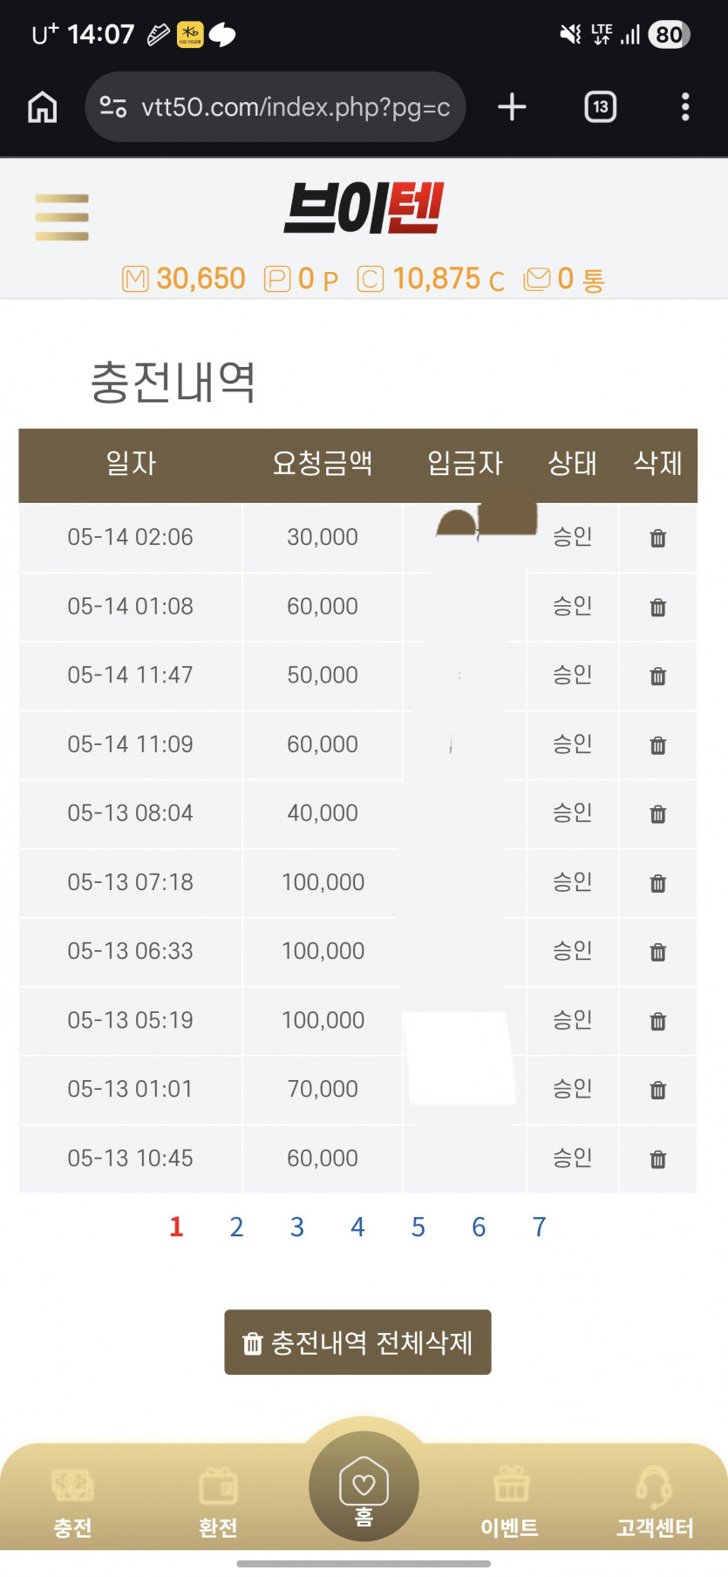This screenshot has width=728, height=1577.
Task: Delete the 05-13 07:18 charge record
Action: (x=658, y=884)
